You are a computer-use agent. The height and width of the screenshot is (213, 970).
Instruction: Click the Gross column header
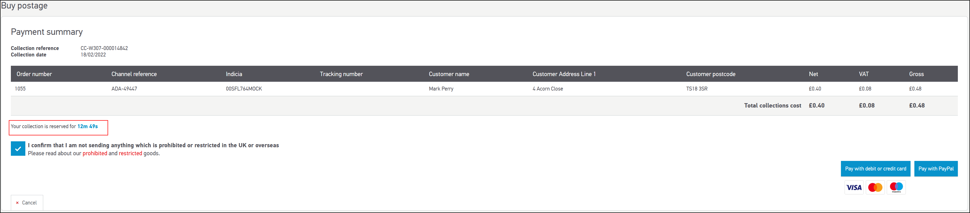tap(916, 74)
